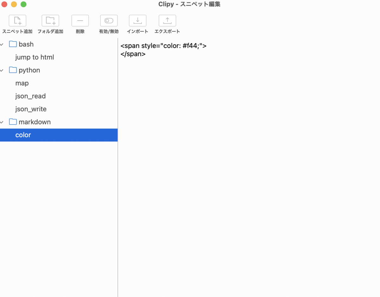Click the フォルダ追加 (add folder) icon
Image resolution: width=380 pixels, height=297 pixels.
(50, 20)
